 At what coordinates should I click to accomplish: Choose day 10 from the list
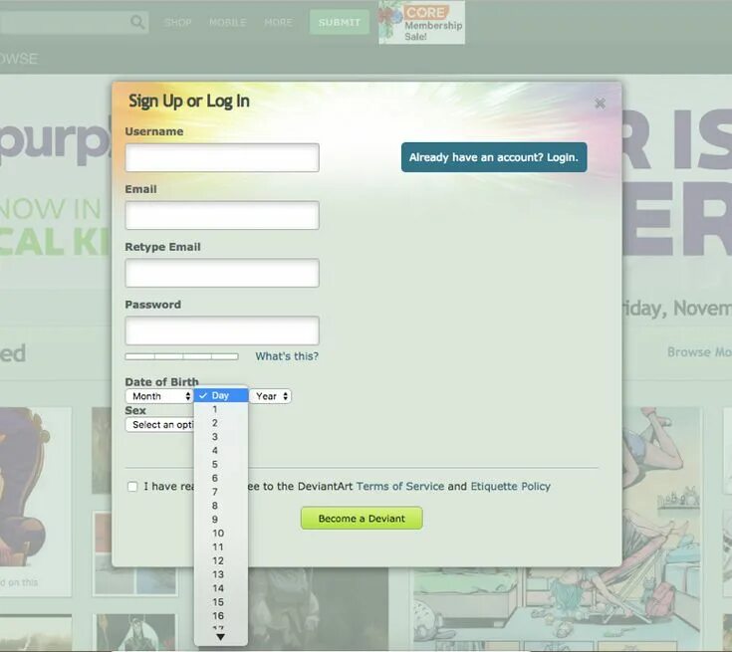click(x=221, y=533)
